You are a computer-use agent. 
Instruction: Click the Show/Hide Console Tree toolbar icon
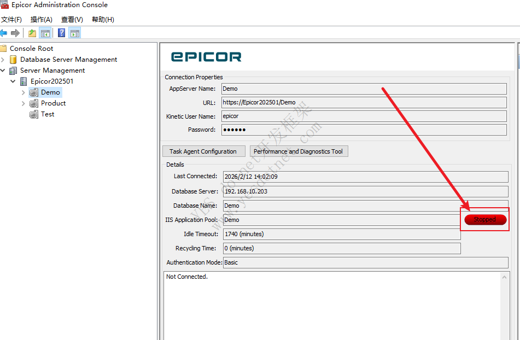click(x=46, y=32)
